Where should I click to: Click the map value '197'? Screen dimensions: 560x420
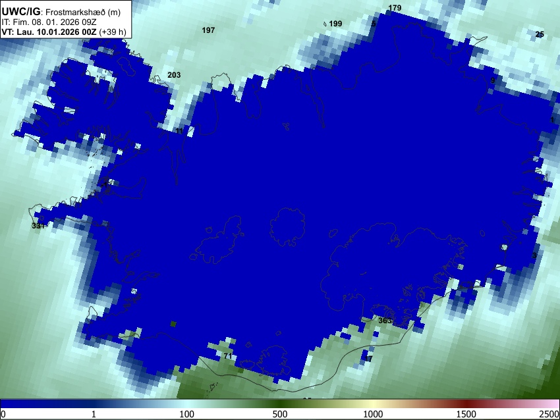208,30
